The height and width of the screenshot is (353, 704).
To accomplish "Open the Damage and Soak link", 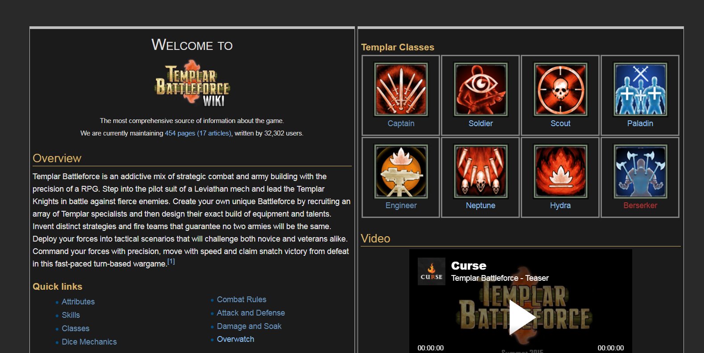I will (249, 326).
